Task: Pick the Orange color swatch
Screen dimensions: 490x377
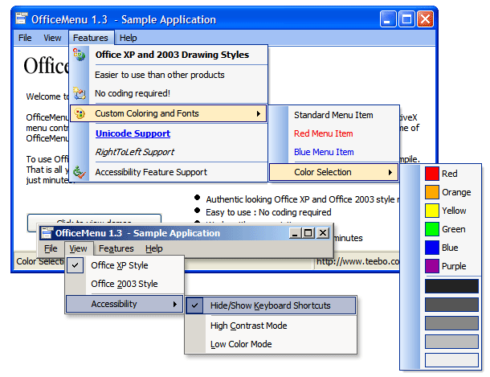Action: pyautogui.click(x=432, y=192)
